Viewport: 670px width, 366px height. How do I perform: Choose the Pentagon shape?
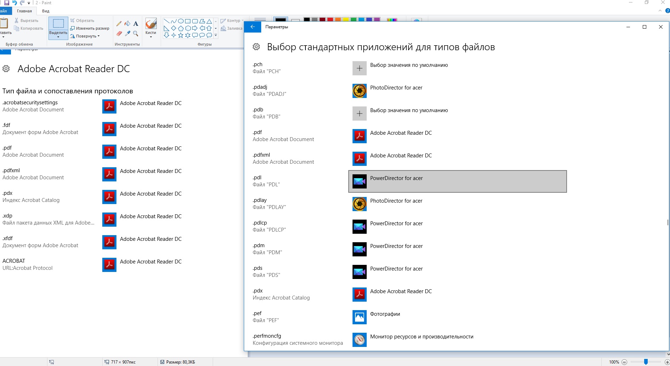tap(181, 28)
